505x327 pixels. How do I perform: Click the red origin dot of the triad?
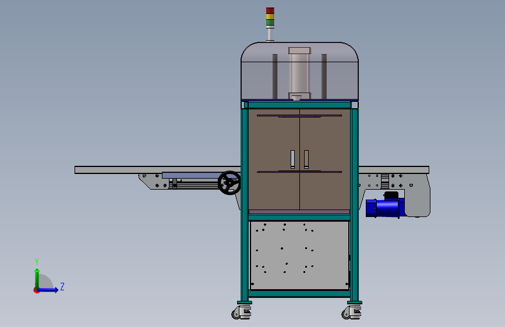(x=36, y=290)
